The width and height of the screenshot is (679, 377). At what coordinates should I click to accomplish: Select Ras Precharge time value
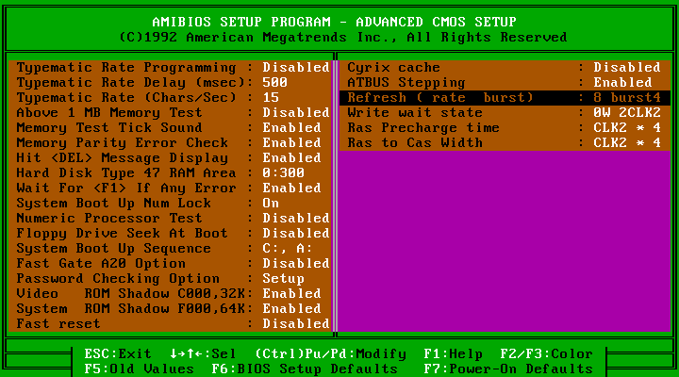point(626,128)
